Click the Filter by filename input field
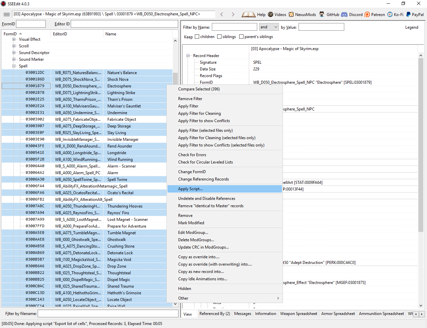Viewport: 427px width, 328px height. click(108, 314)
